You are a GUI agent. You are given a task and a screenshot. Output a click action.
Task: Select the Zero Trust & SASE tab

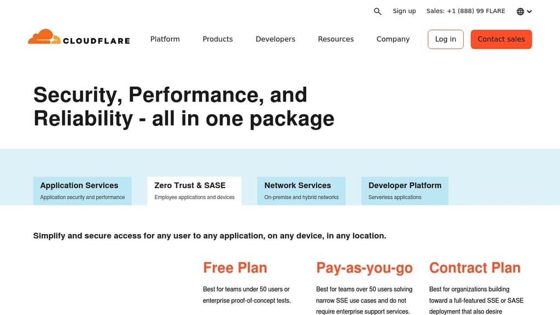pos(194,191)
